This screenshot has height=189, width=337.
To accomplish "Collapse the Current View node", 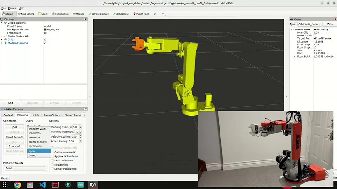I will [292, 29].
